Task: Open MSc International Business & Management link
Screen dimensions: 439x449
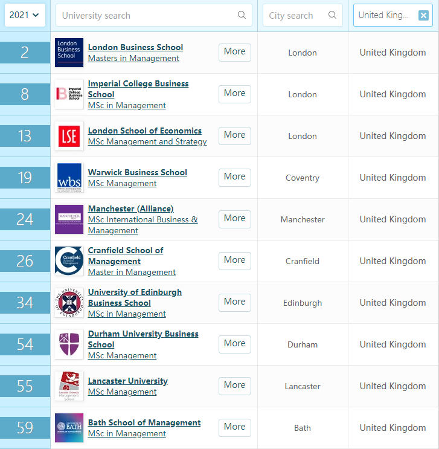Action: pyautogui.click(x=143, y=225)
